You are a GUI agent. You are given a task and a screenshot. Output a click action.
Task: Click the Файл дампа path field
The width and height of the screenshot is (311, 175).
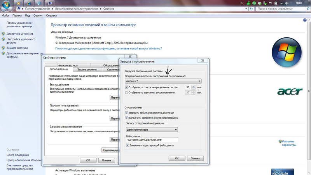[152, 140]
